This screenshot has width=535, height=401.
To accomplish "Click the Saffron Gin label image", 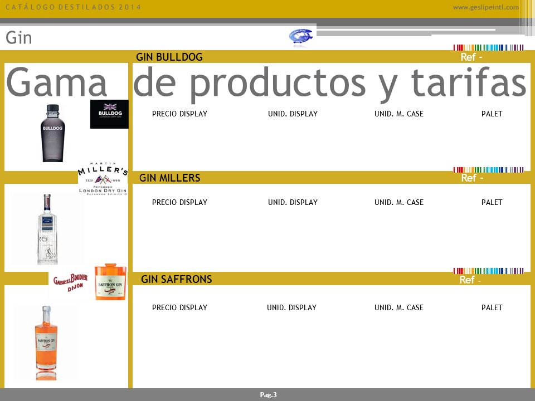I will tap(110, 282).
